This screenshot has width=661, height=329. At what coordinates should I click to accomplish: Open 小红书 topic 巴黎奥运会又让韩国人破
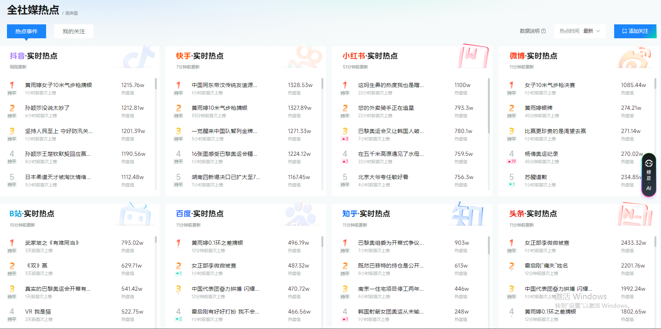[x=391, y=131]
